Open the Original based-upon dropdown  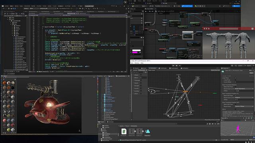tap(244, 97)
